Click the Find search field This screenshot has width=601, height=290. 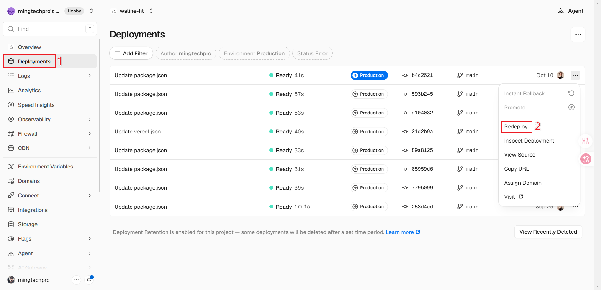tap(50, 29)
